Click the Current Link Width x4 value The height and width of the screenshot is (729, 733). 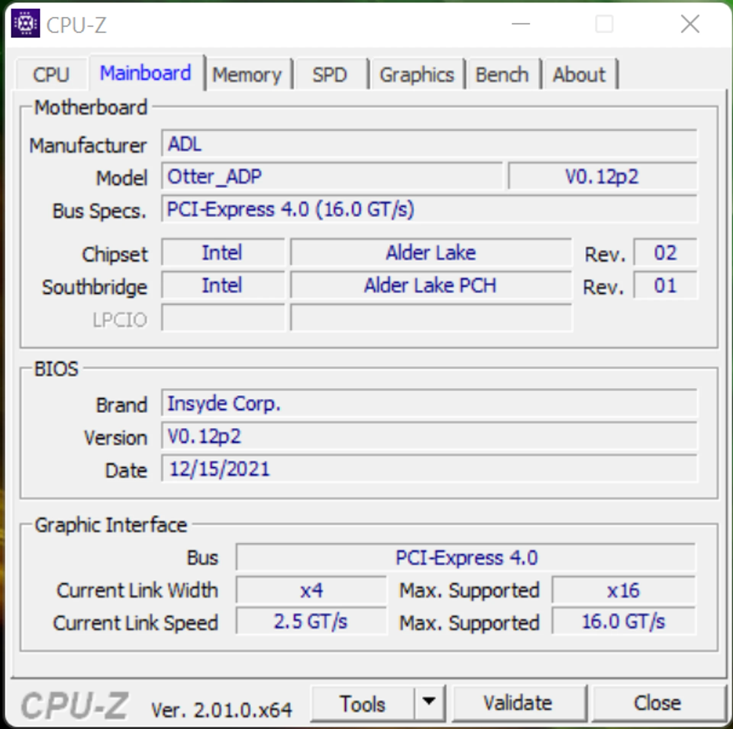point(311,590)
